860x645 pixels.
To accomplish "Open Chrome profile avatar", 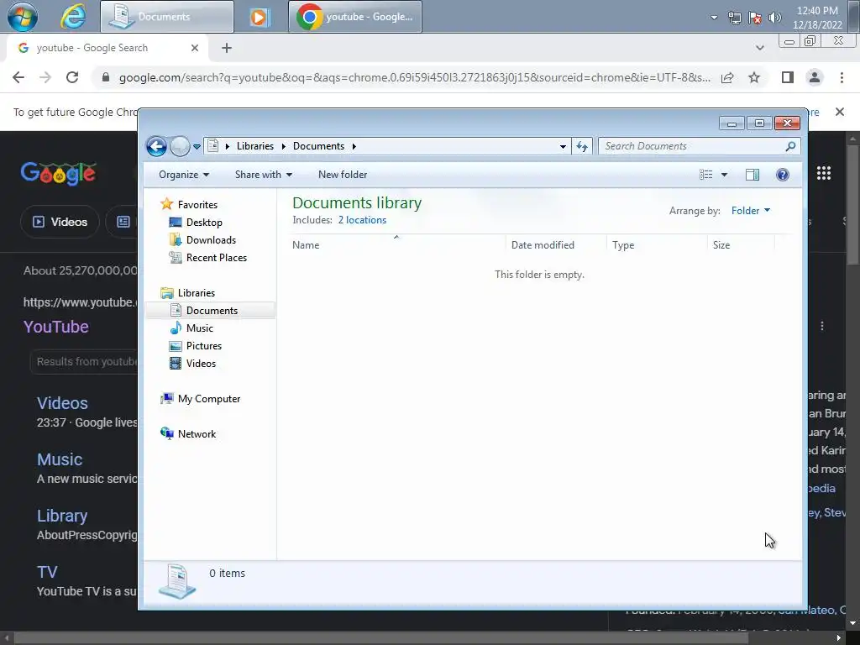I will point(815,77).
